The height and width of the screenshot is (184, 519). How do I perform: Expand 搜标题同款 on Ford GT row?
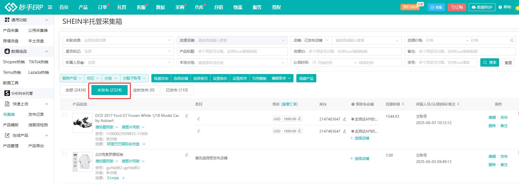tap(107, 127)
